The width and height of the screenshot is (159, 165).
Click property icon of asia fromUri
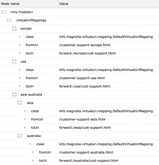coord(25,119)
